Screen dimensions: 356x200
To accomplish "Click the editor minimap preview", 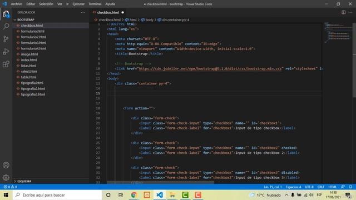I will [338, 33].
